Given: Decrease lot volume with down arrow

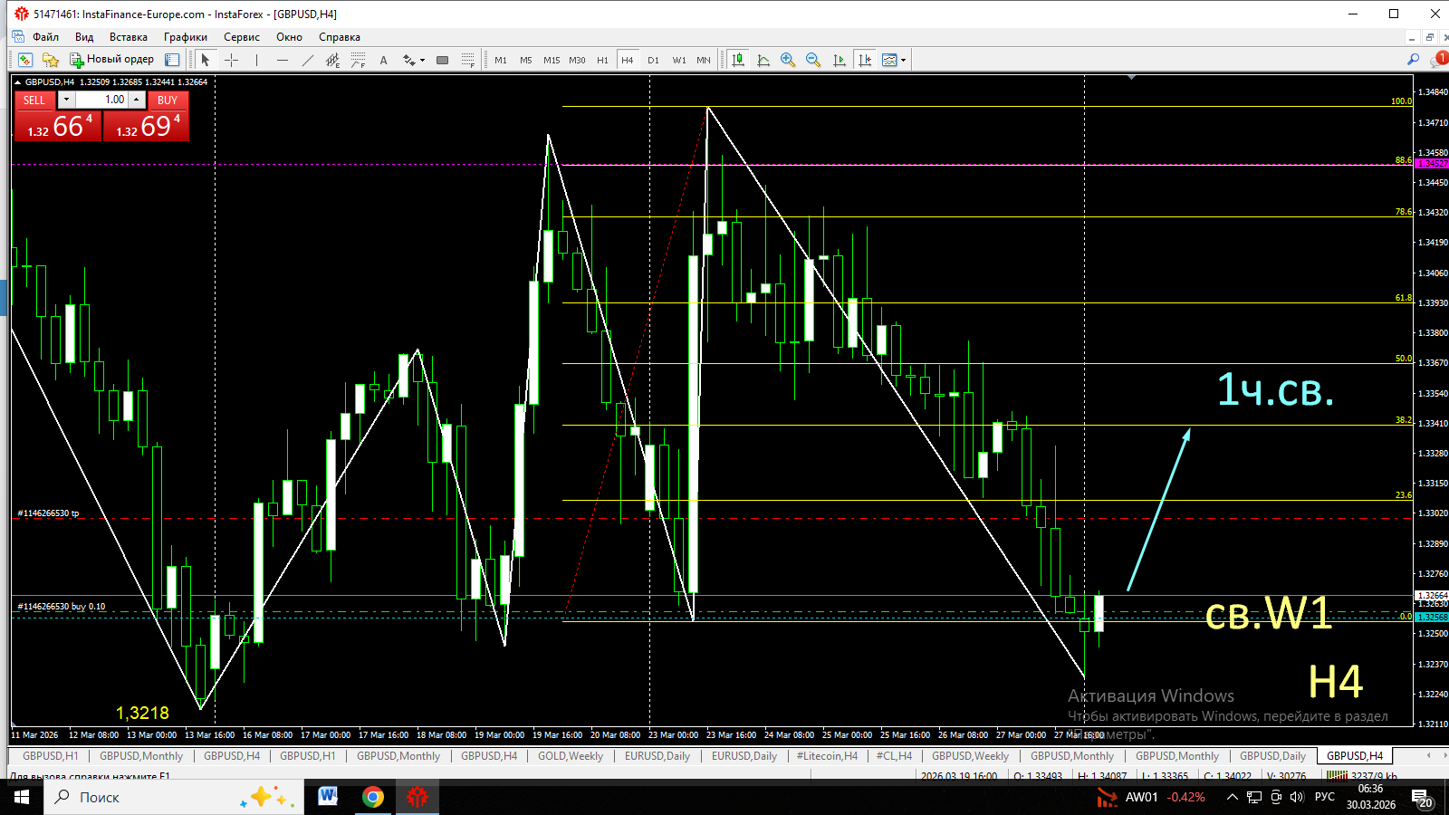Looking at the screenshot, I should 66,100.
